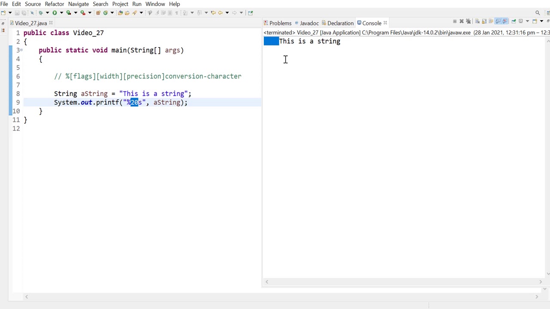Viewport: 550px width, 309px height.
Task: Open the New Java Class dropdown arrow
Action: (x=112, y=12)
